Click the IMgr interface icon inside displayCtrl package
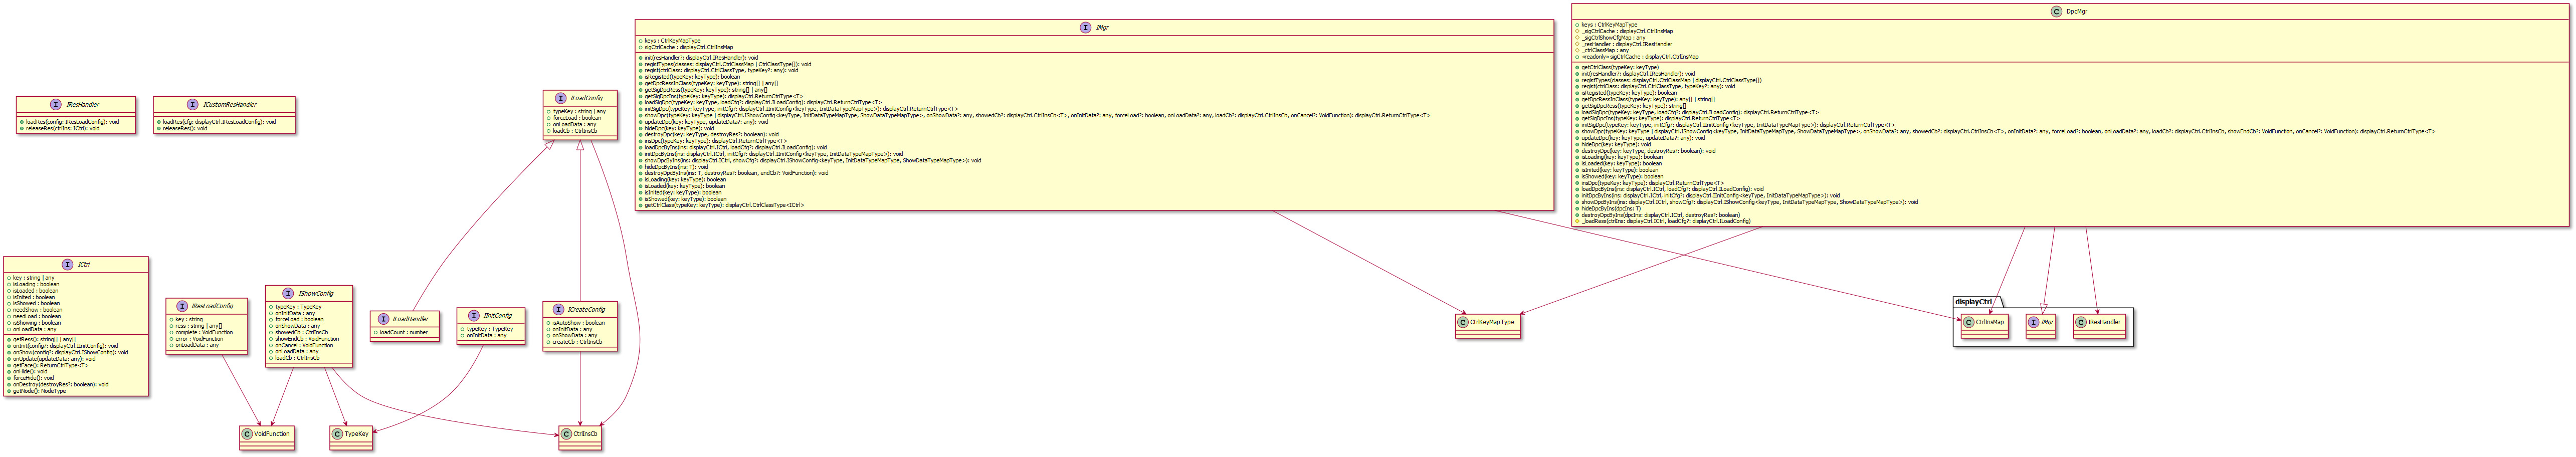2576x457 pixels. point(2034,322)
